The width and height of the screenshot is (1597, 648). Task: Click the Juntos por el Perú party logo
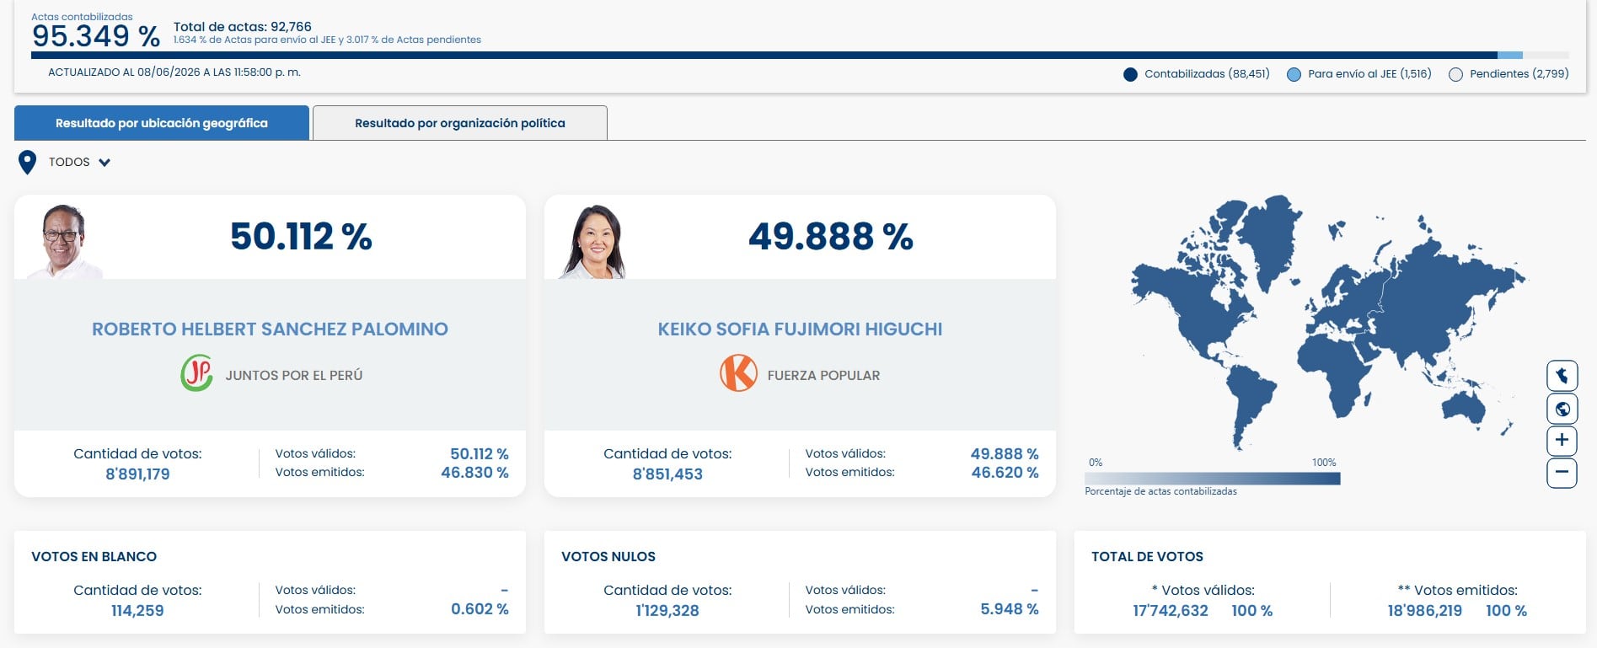(196, 373)
